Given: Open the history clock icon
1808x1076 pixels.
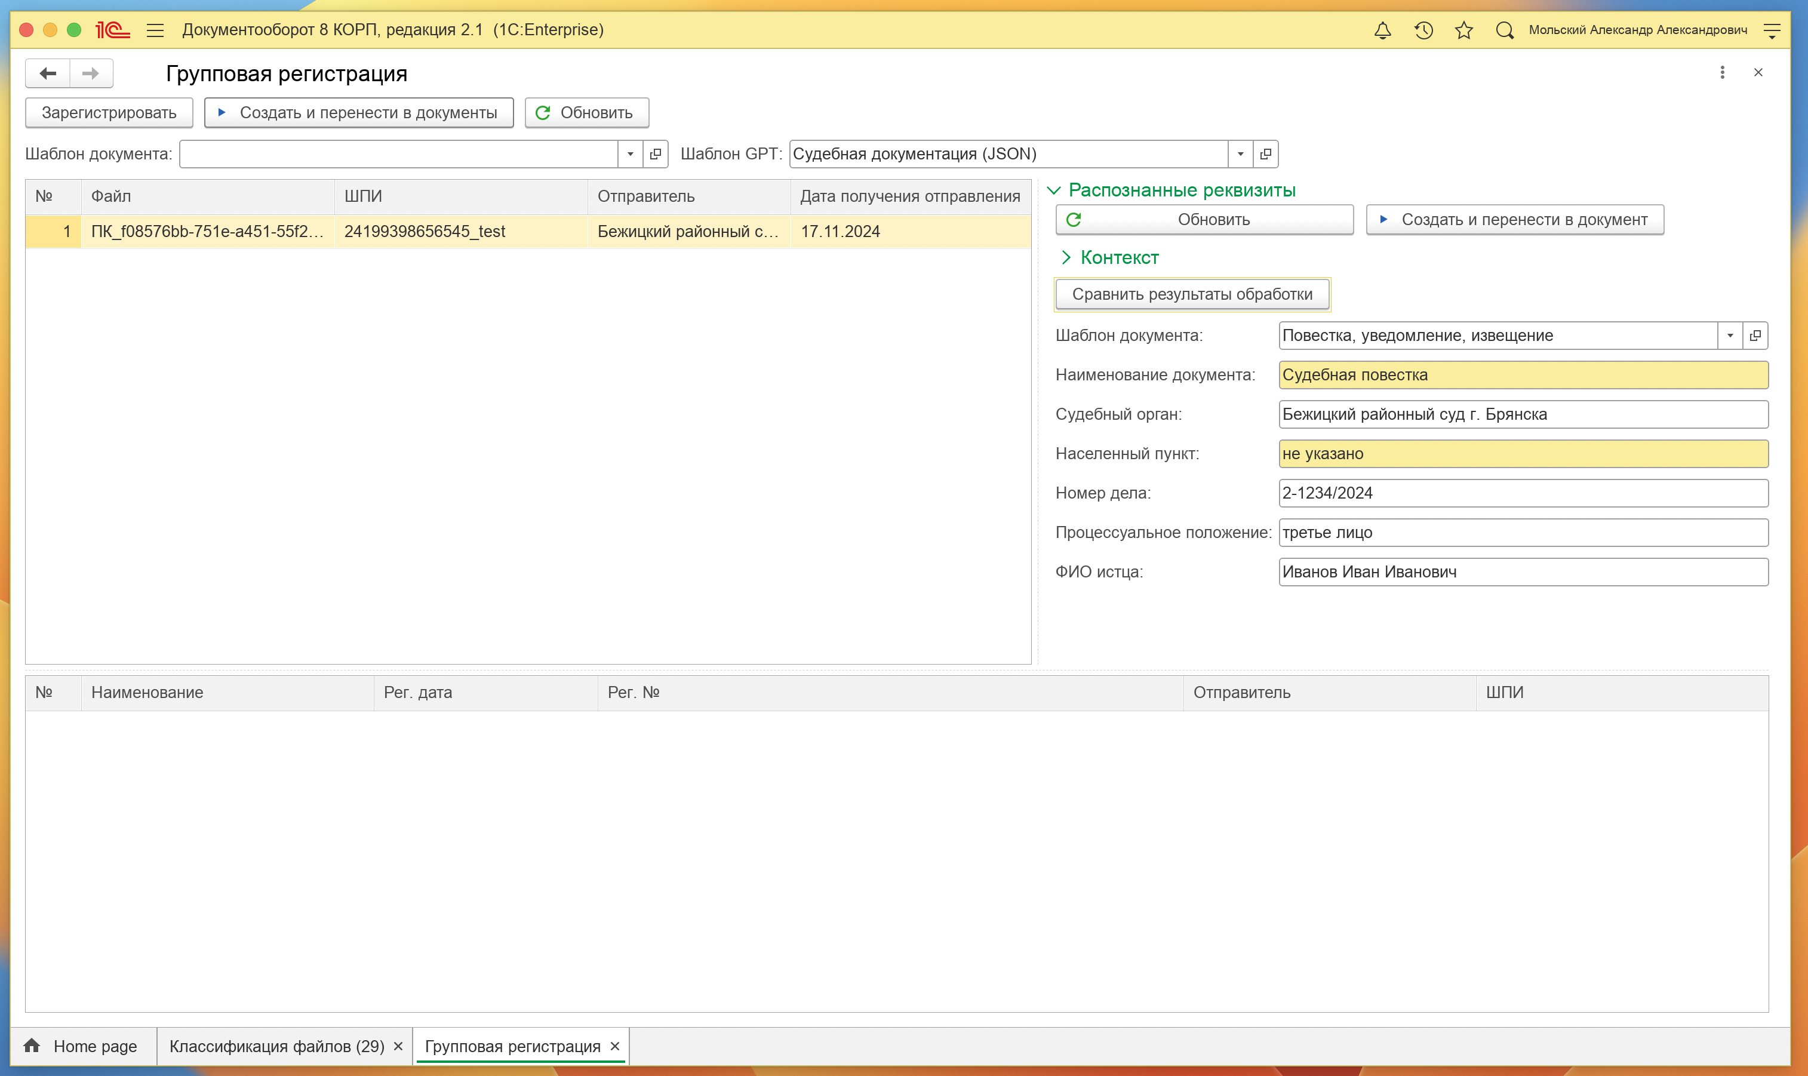Looking at the screenshot, I should pos(1423,30).
